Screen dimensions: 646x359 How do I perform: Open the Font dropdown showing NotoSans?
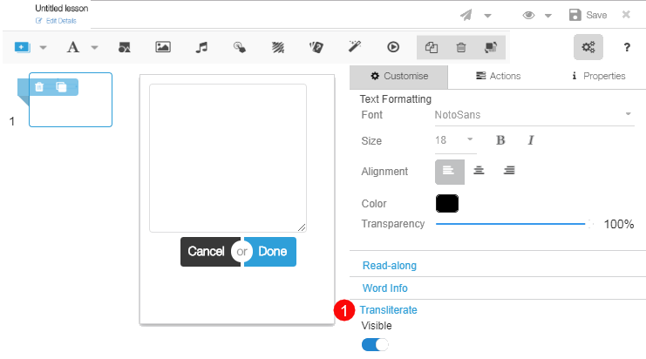coord(532,114)
